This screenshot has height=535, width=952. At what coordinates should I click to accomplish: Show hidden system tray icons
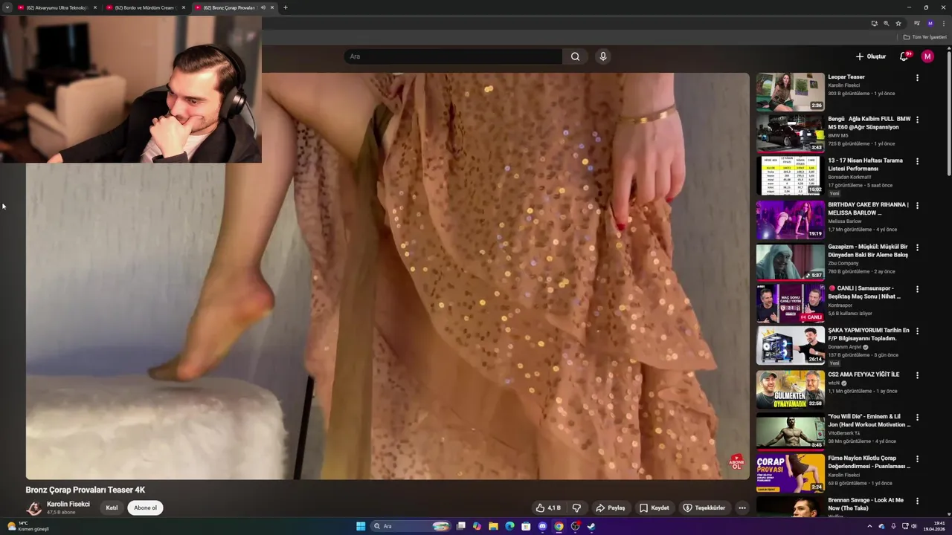click(x=869, y=526)
